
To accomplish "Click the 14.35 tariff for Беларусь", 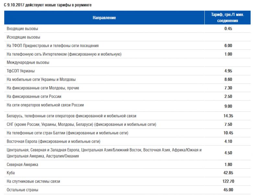I will coord(228,116).
